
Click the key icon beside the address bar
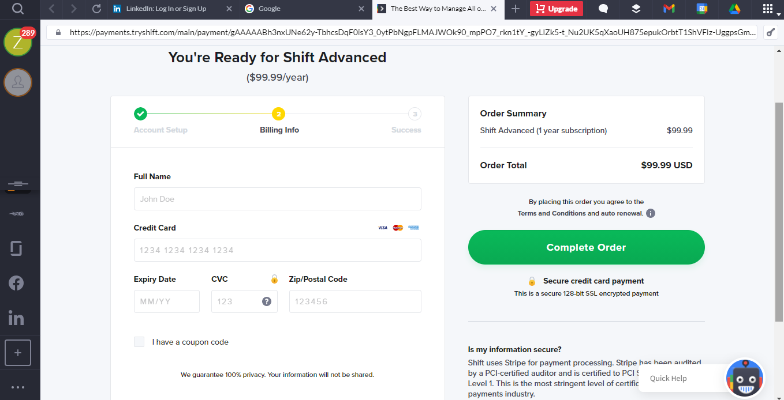pos(771,32)
